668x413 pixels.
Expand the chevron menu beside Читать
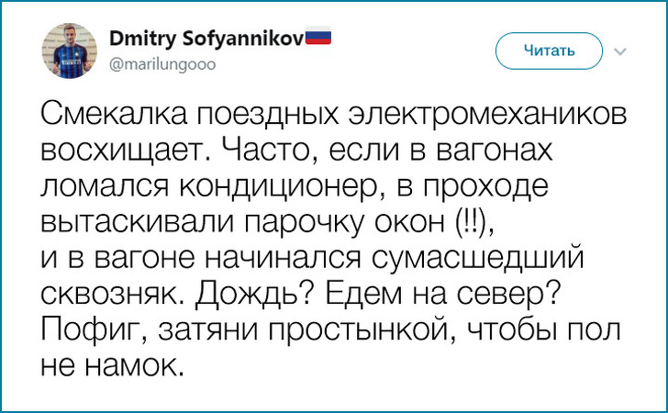click(x=618, y=50)
